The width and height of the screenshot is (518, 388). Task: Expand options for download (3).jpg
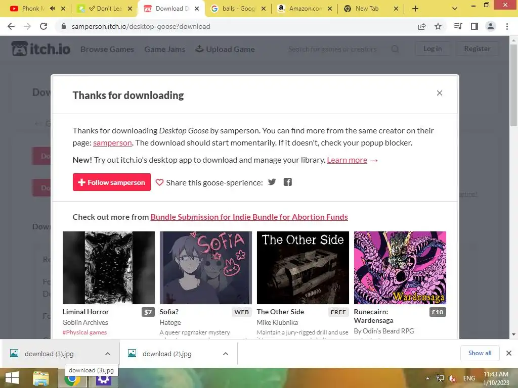108,354
